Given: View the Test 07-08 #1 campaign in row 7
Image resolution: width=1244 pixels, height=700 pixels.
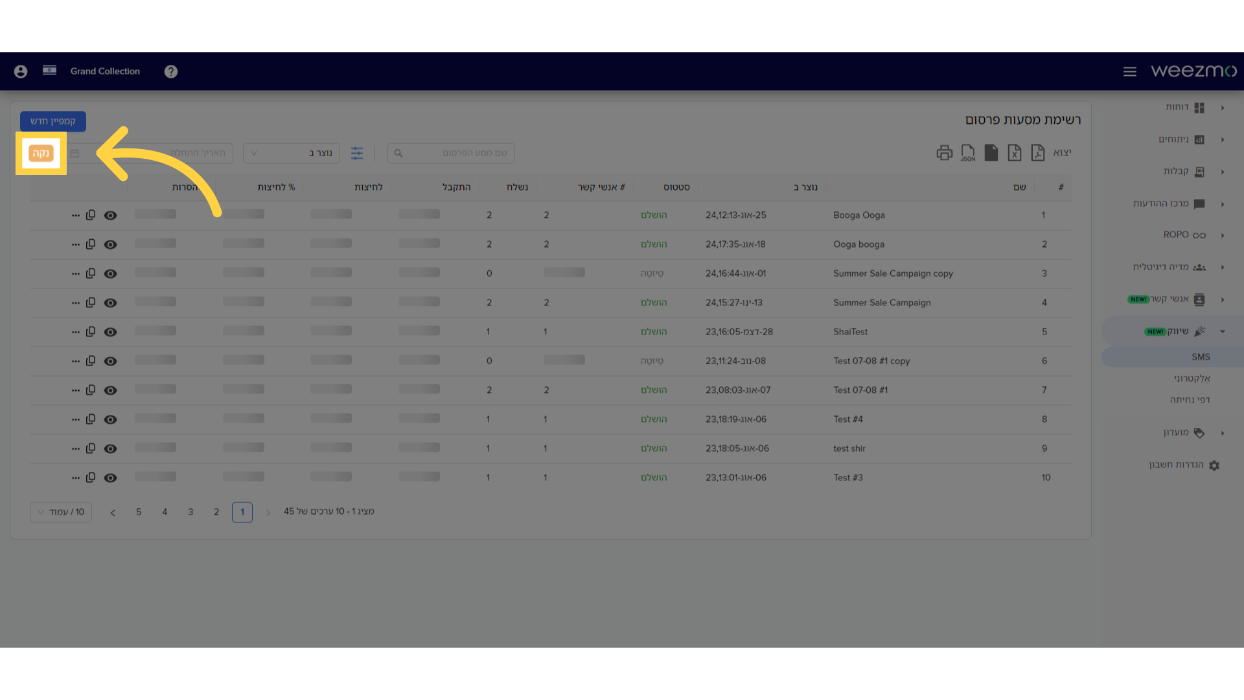Looking at the screenshot, I should click(x=111, y=390).
